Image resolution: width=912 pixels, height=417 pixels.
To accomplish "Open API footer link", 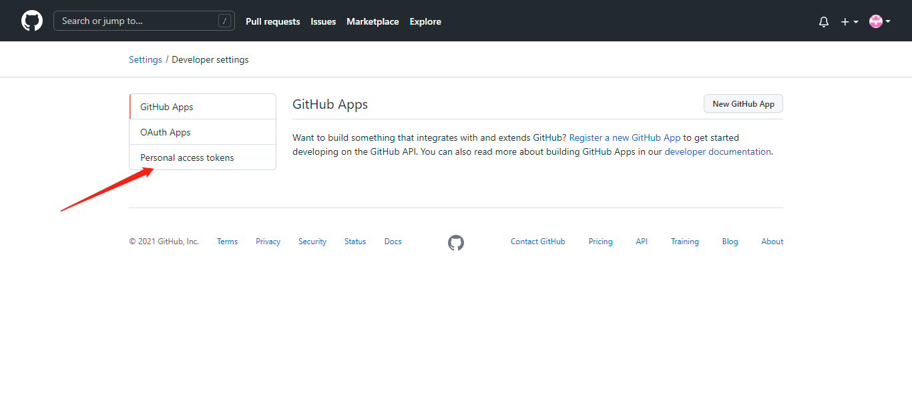I will click(x=642, y=242).
